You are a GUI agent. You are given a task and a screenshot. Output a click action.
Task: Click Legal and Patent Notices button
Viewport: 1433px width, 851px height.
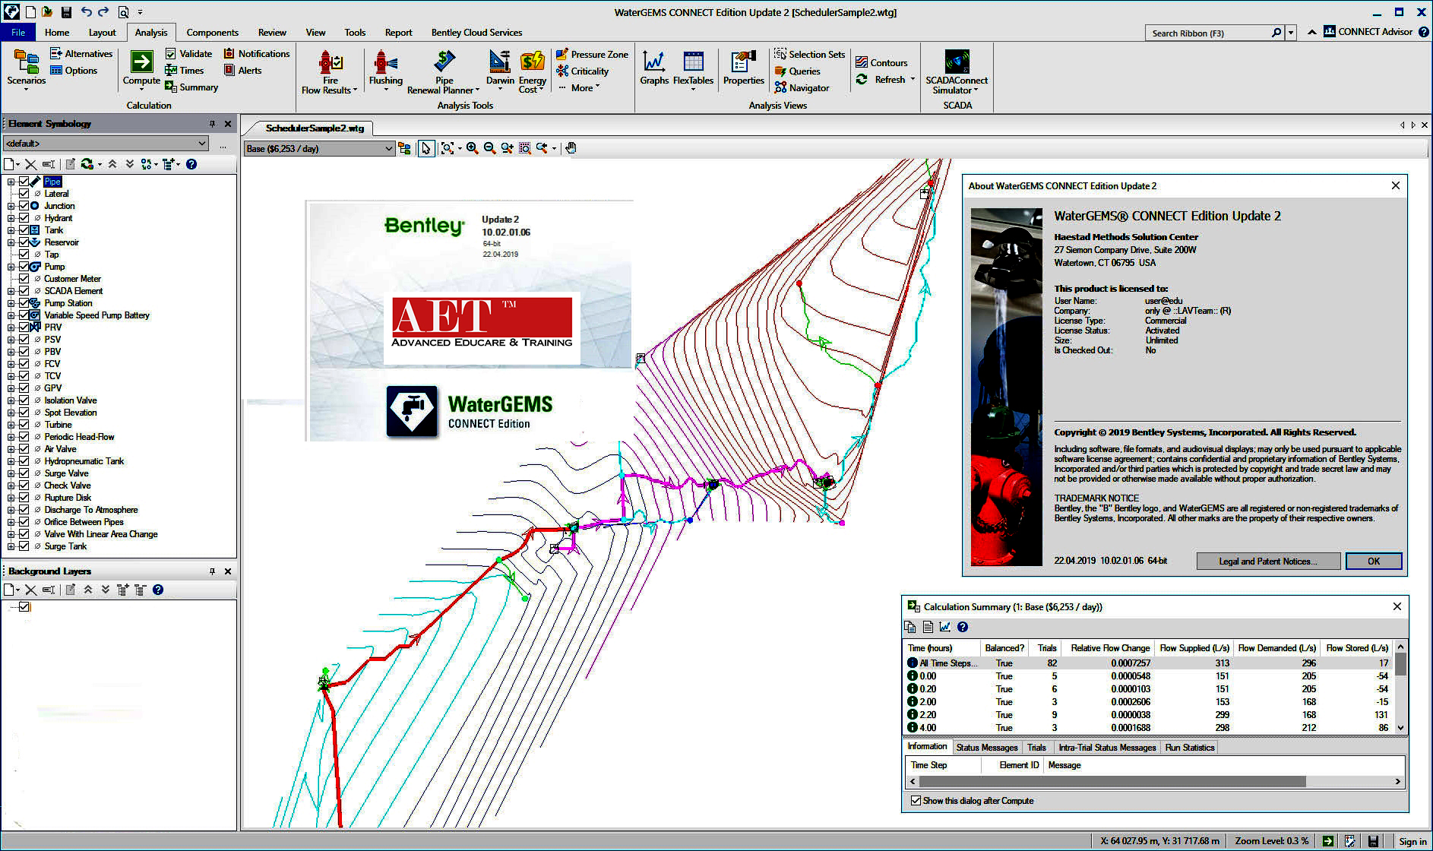[x=1267, y=562]
